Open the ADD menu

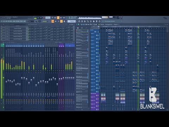point(6,21)
